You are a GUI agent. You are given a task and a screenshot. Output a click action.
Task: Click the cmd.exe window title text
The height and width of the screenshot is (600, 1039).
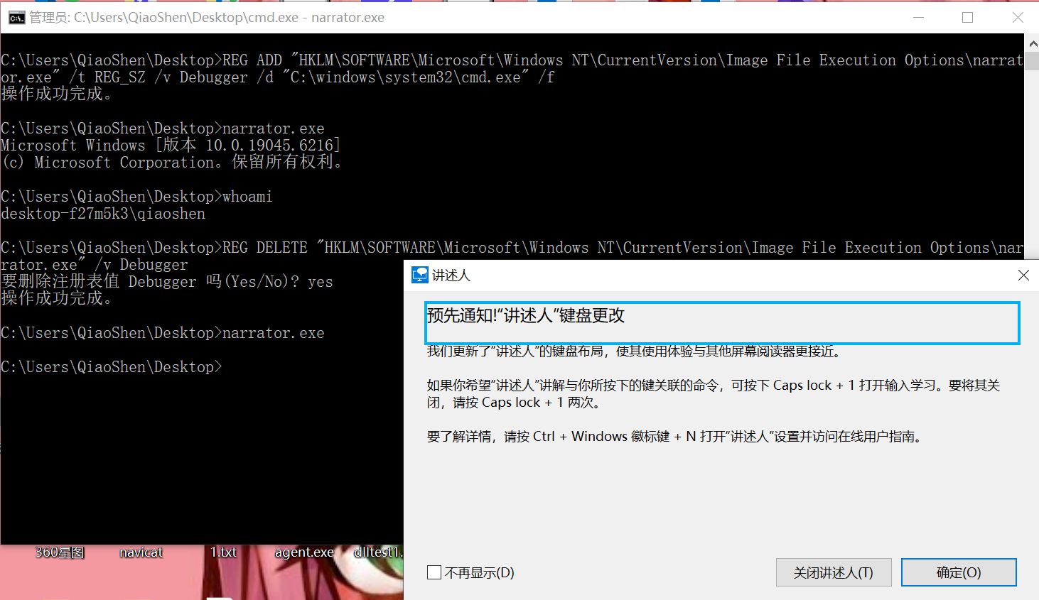pos(207,18)
